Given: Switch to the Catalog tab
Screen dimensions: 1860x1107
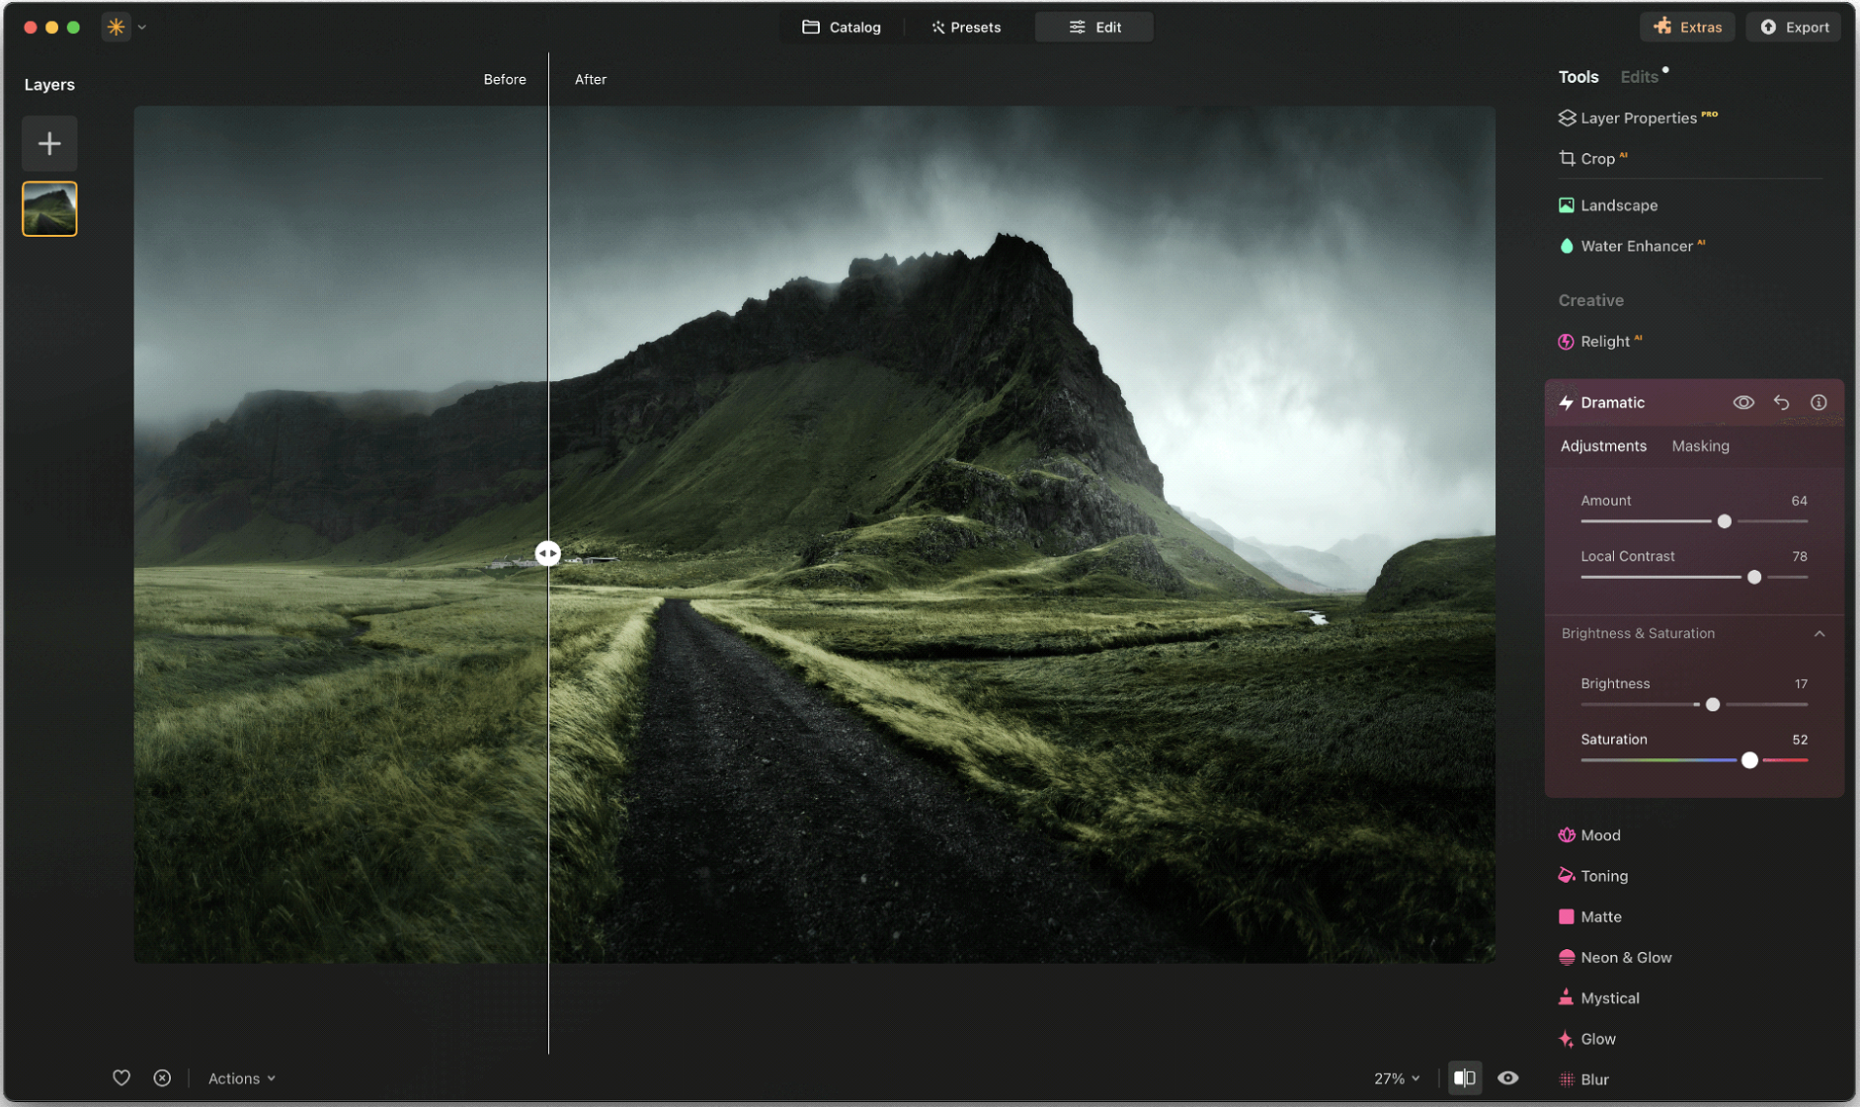Looking at the screenshot, I should point(842,27).
